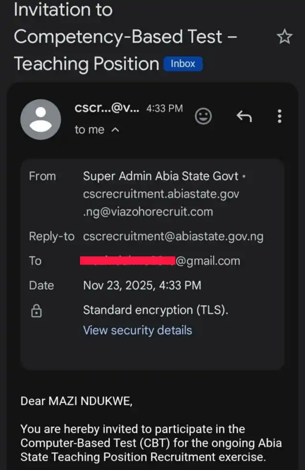Collapse recipient details via "to me" chevron
The height and width of the screenshot is (470, 305).
click(x=115, y=130)
